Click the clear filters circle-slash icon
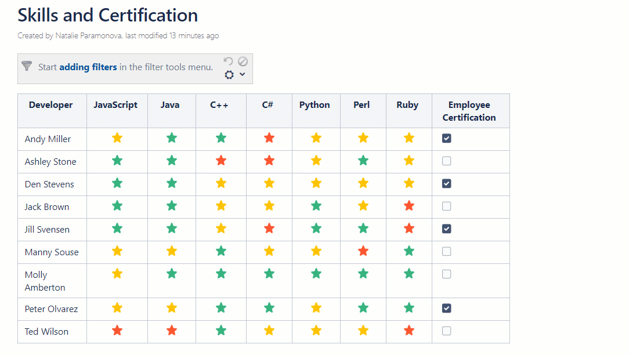Screen dimensions: 629x355 pyautogui.click(x=243, y=61)
